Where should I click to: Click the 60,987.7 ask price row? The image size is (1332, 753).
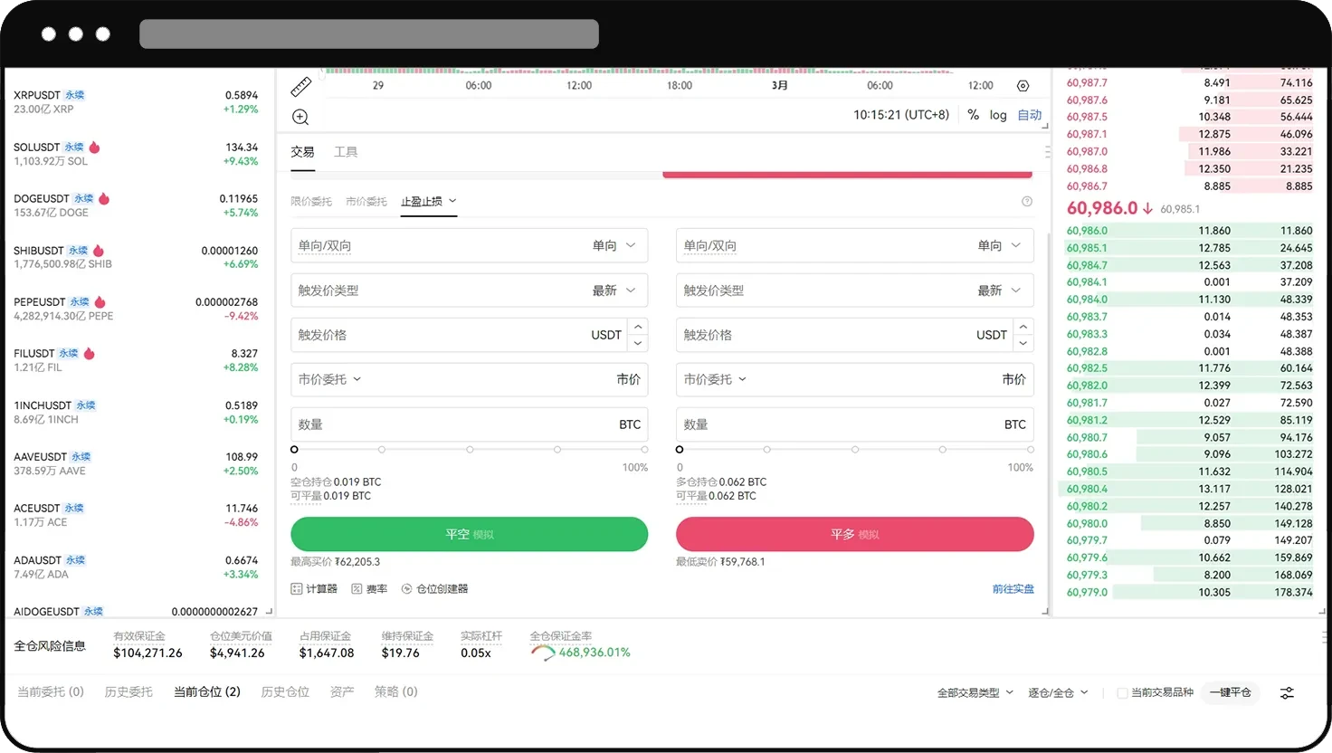1189,82
